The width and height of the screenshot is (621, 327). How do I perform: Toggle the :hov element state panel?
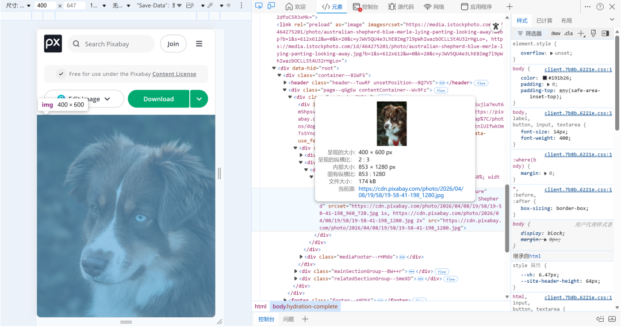pyautogui.click(x=555, y=33)
